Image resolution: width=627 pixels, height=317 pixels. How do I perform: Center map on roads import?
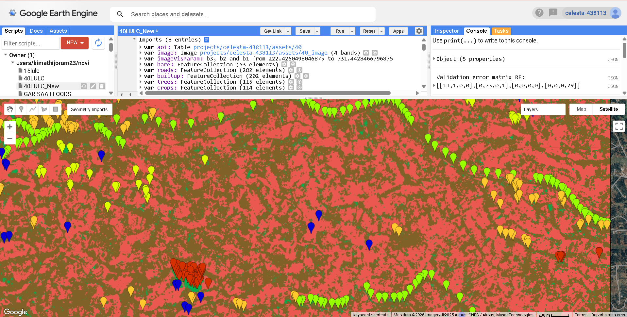299,70
